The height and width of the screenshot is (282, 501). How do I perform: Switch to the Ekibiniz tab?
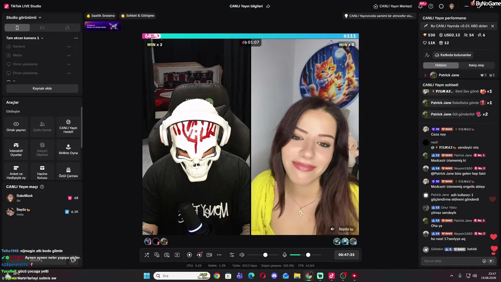point(441,65)
